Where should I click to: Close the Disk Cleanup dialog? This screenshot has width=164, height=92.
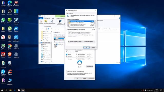click(96, 10)
